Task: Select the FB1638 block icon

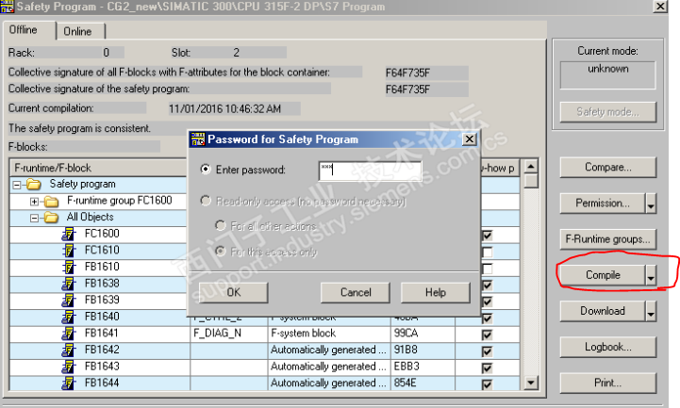Action: (69, 284)
